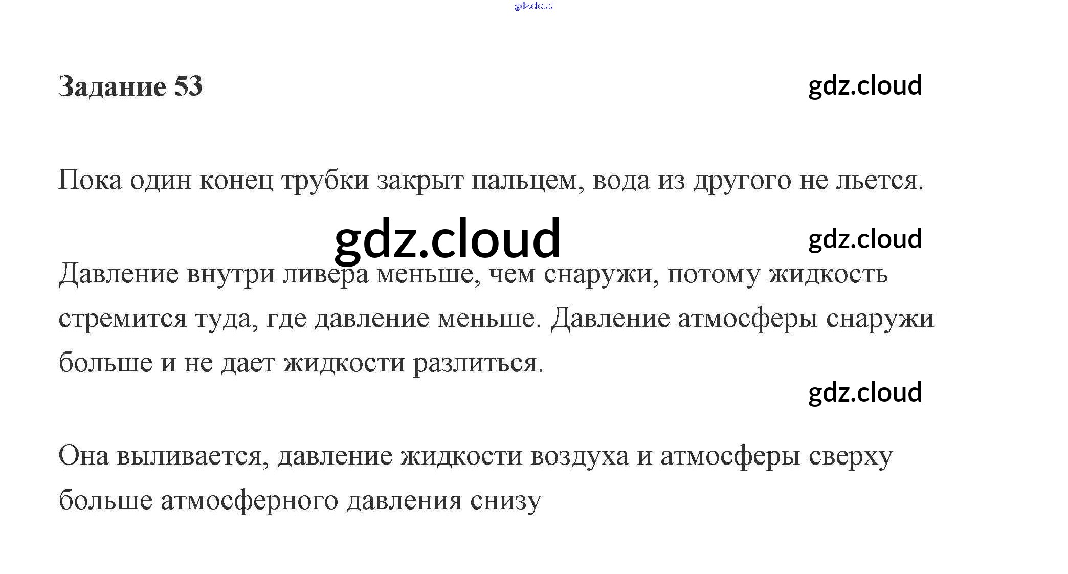This screenshot has width=1068, height=574.
Task: Click the sentence starting 'Пока один конец'
Action: click(x=491, y=180)
